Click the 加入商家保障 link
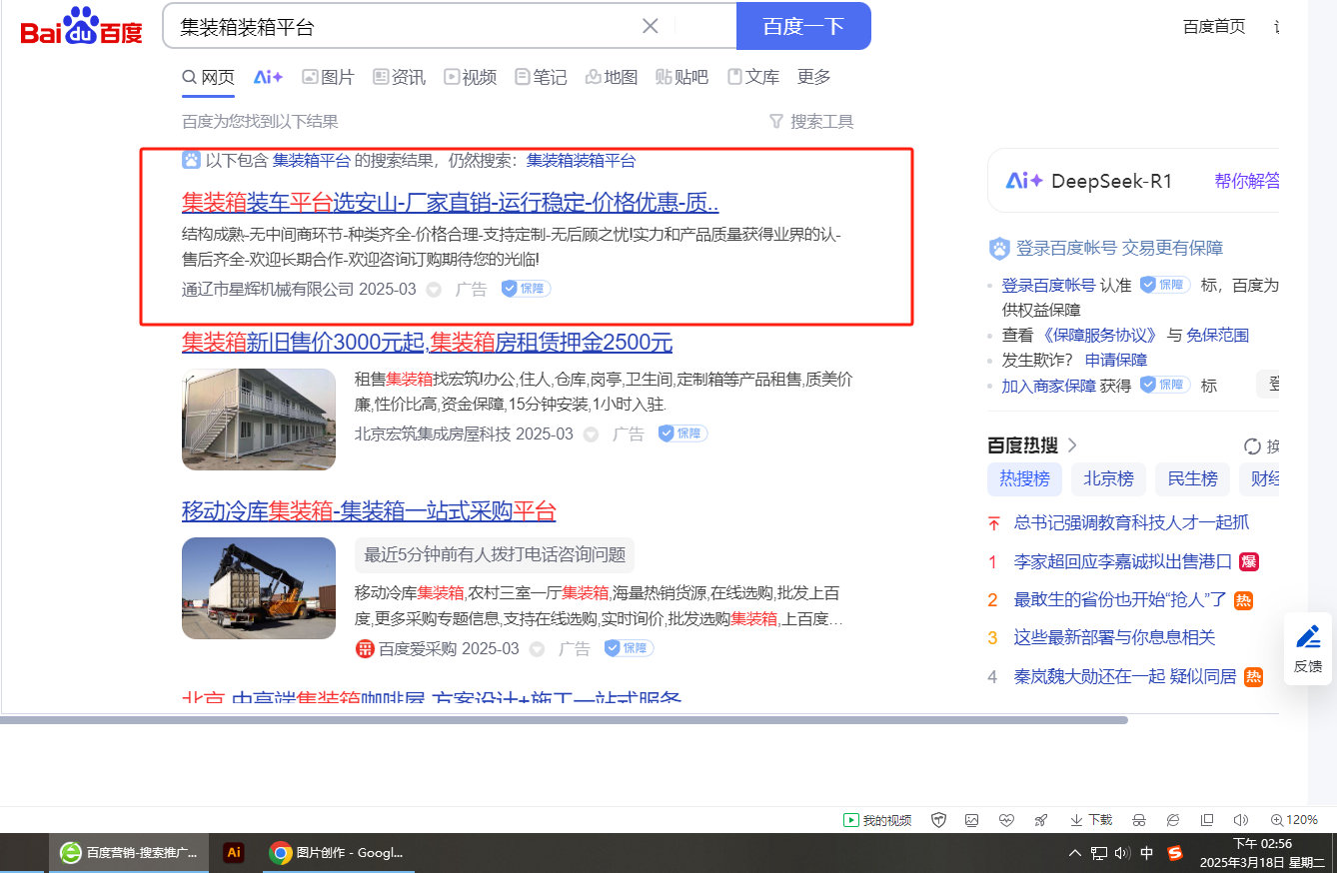The image size is (1337, 873). (x=1049, y=385)
